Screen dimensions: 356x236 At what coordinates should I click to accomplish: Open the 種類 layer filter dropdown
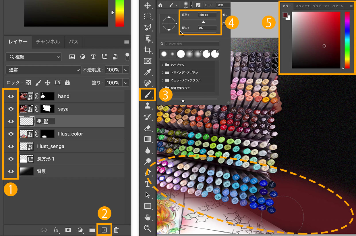coord(34,57)
